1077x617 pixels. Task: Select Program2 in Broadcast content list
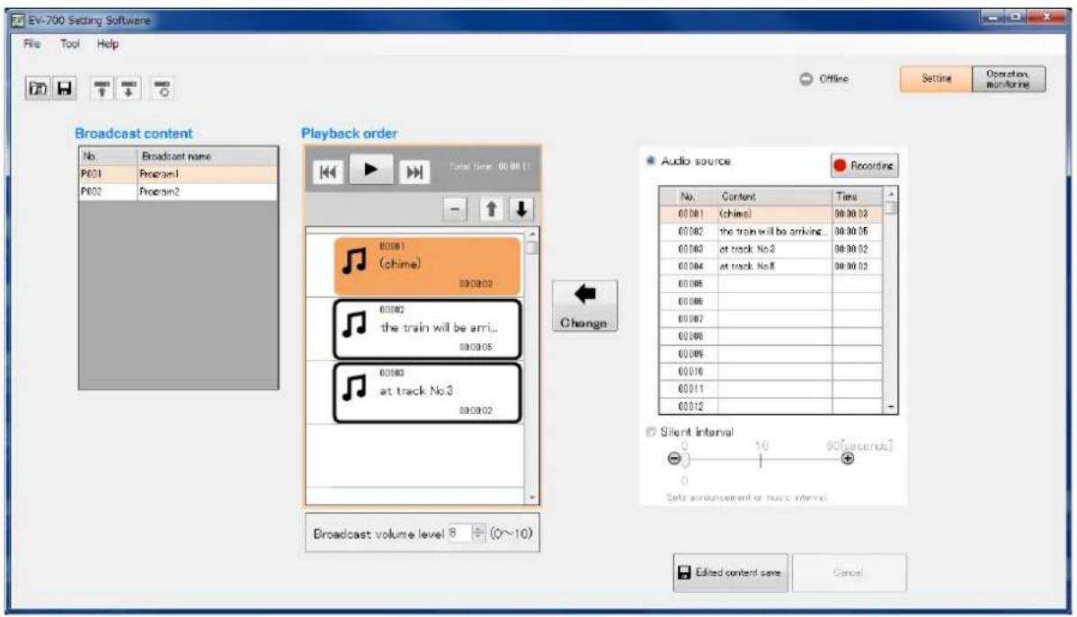tap(179, 191)
